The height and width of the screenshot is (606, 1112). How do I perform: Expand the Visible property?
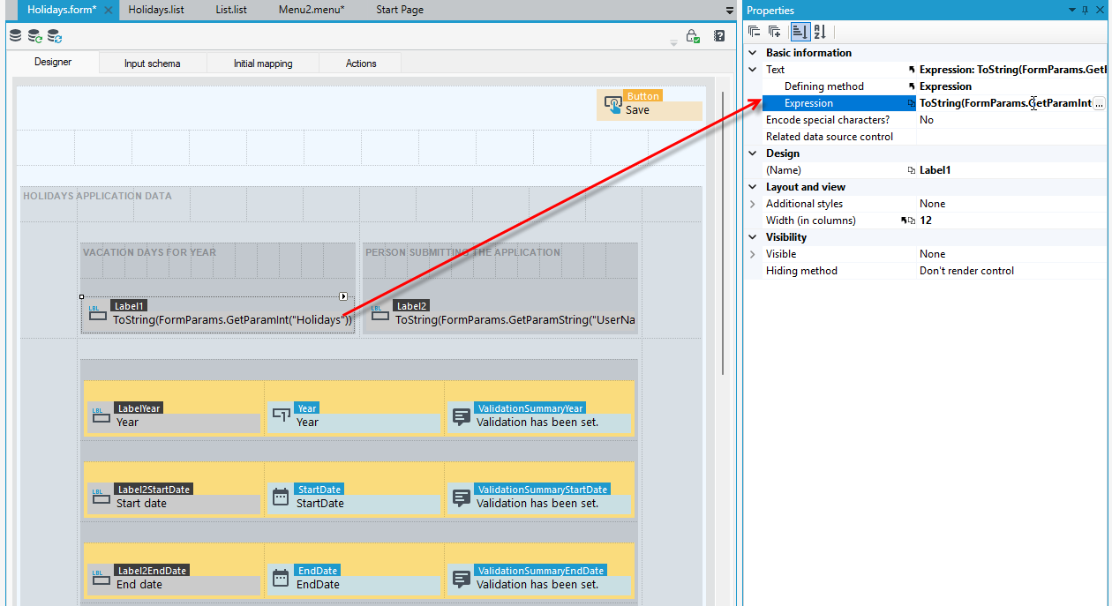[x=753, y=254]
